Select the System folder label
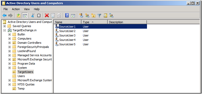 [x=22, y=68]
